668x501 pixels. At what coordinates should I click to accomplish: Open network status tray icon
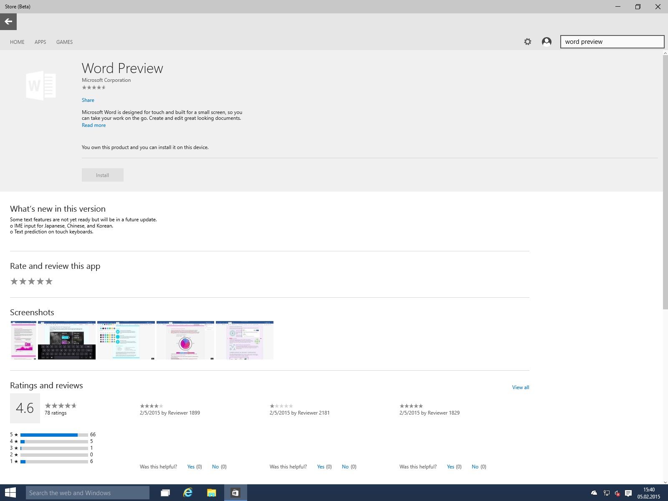click(607, 493)
